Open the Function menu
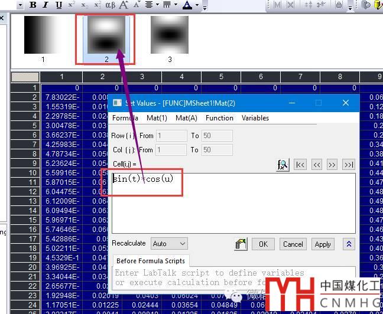383x314 pixels. pyautogui.click(x=219, y=118)
